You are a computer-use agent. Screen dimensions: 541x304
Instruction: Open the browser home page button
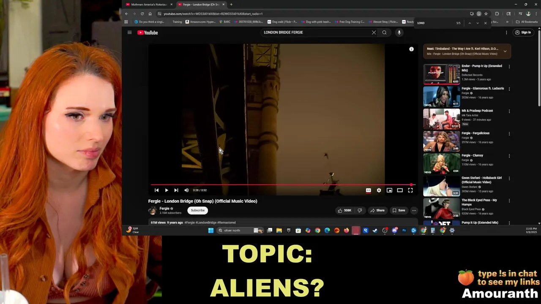150,14
